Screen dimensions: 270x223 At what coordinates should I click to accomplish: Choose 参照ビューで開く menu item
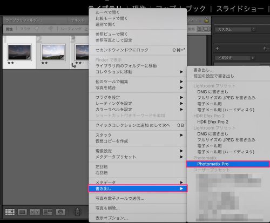click(138, 34)
